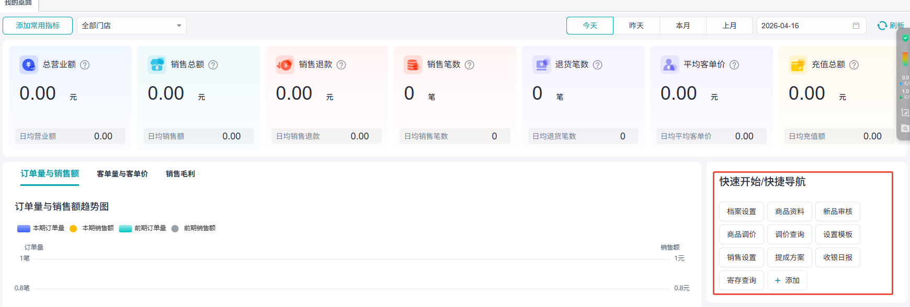910x307 pixels.
Task: Click the 添加常用指标 button
Action: pyautogui.click(x=38, y=26)
